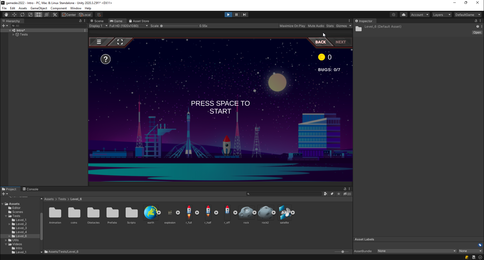This screenshot has height=260, width=484.
Task: Switch to the Scene tab
Action: (x=97, y=21)
